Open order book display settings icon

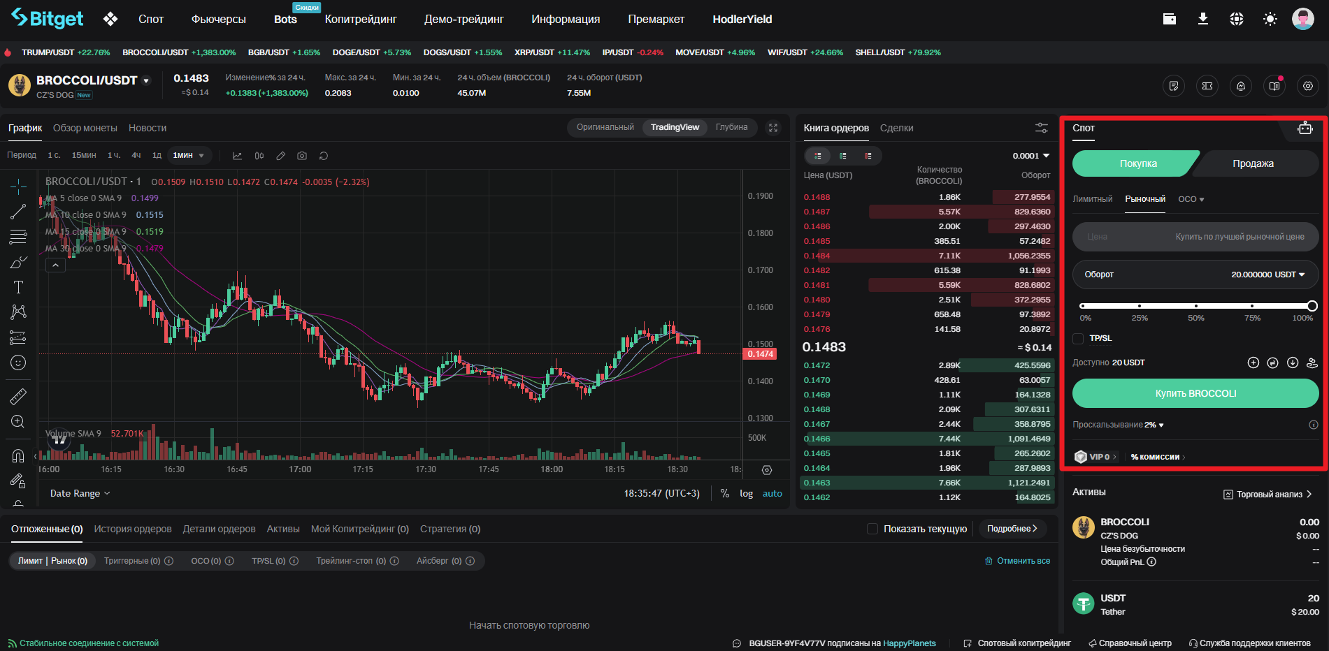(1042, 128)
